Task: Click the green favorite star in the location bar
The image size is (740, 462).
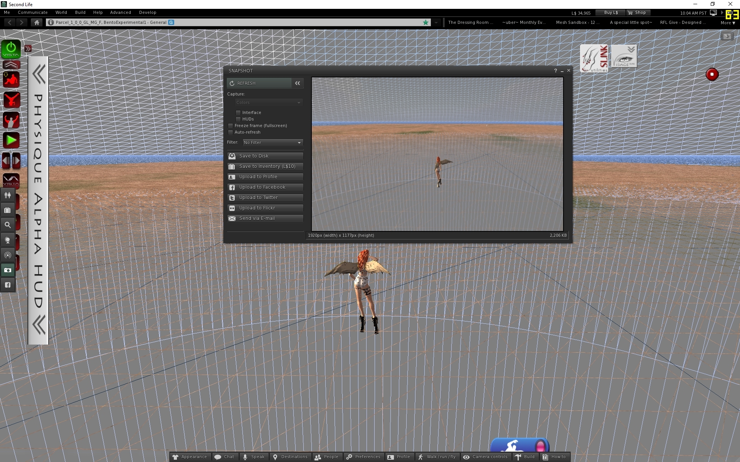Action: [x=426, y=22]
